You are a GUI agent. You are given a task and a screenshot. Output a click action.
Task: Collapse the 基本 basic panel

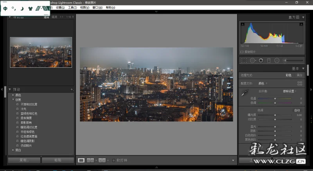303,68
